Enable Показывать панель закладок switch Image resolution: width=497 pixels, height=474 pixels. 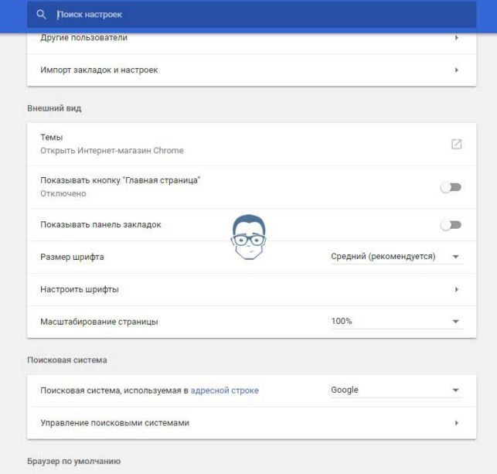point(451,225)
